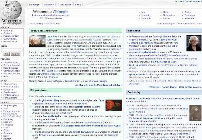The image size is (202, 140).
Task: Open the Printable version link
Action: click(x=11, y=95)
